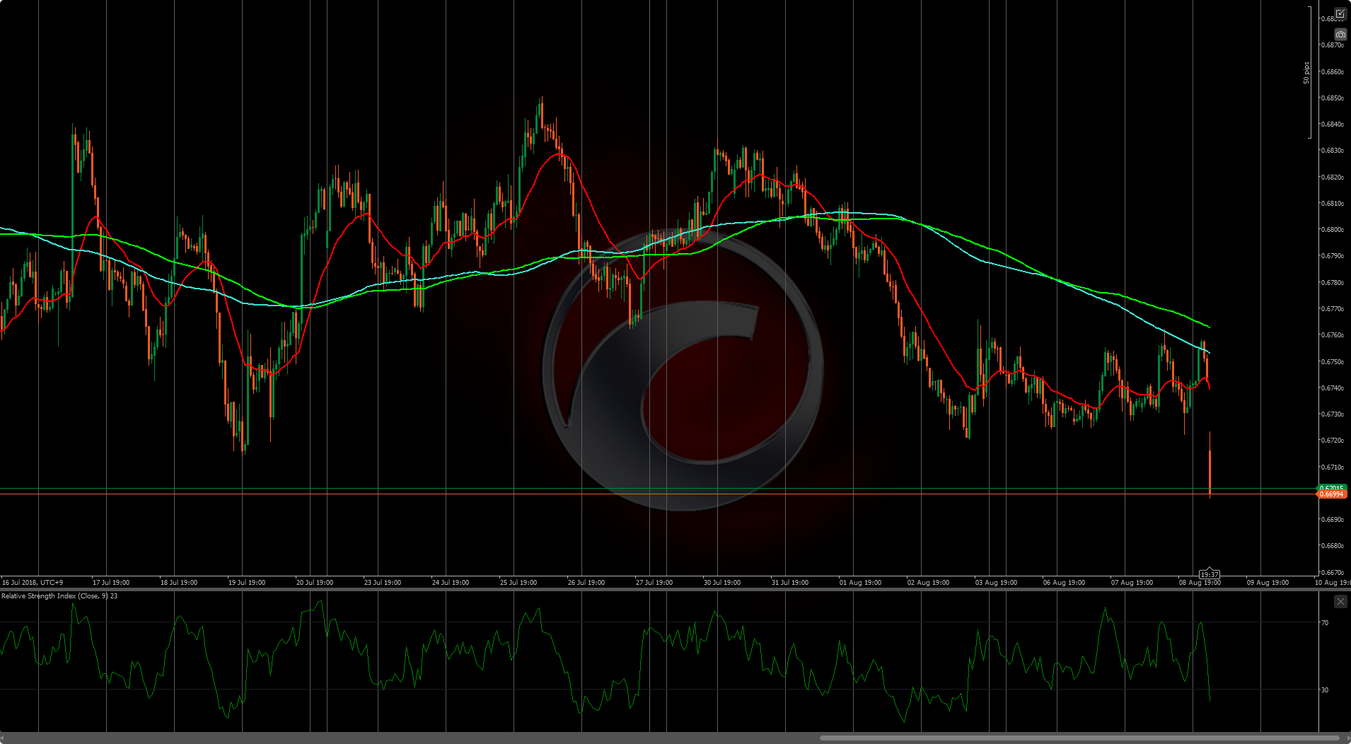Click the 0.68000 price axis value
The width and height of the screenshot is (1351, 744).
click(1333, 230)
